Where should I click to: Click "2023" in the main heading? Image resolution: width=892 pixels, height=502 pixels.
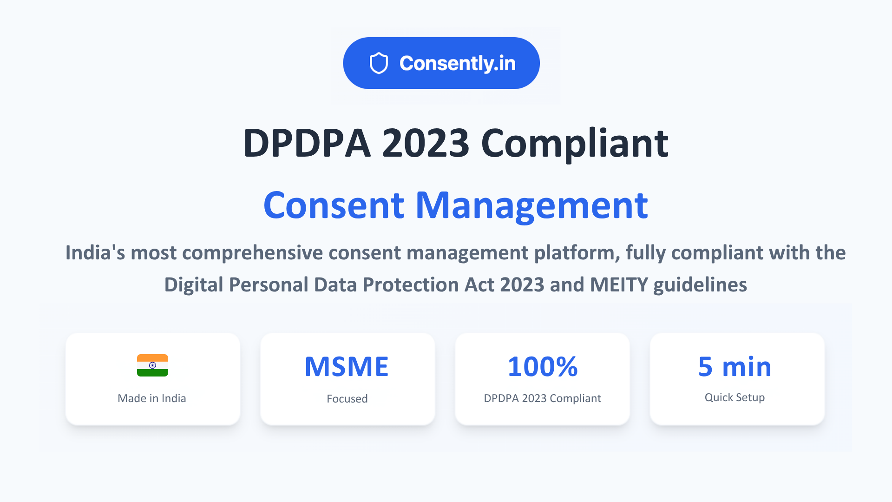tap(426, 143)
